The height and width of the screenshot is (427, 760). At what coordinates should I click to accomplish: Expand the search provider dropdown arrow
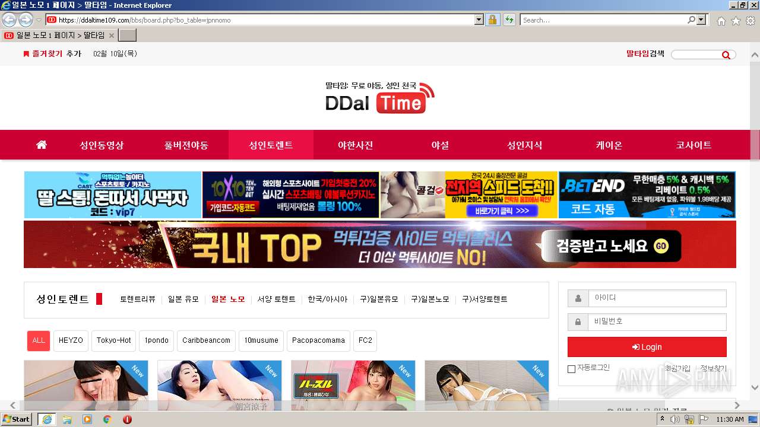702,20
